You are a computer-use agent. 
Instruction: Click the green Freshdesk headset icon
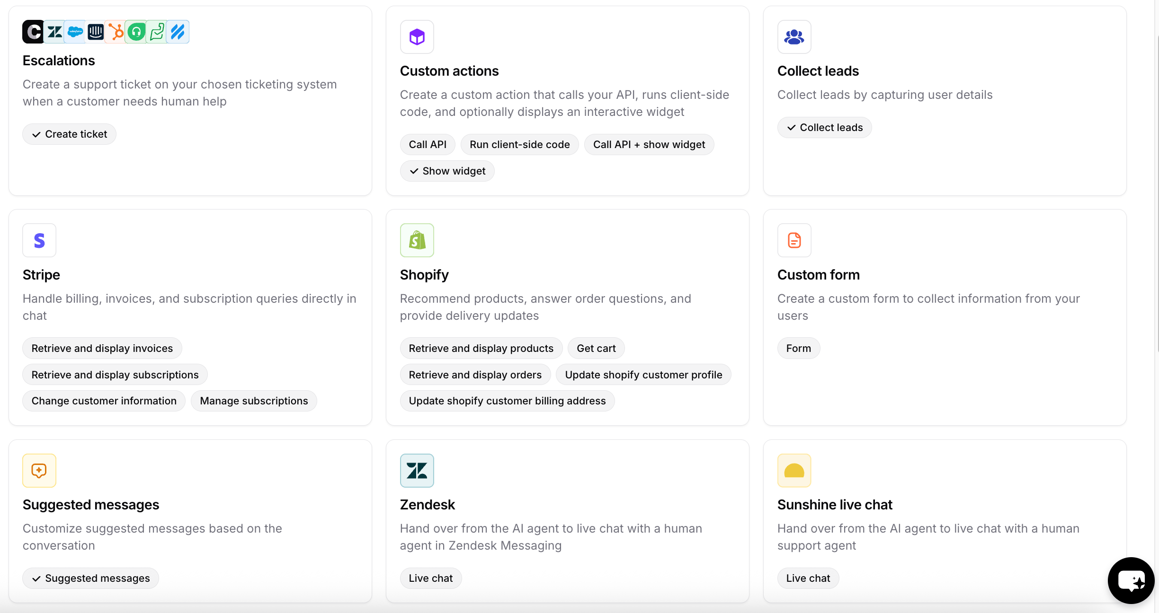(x=136, y=32)
